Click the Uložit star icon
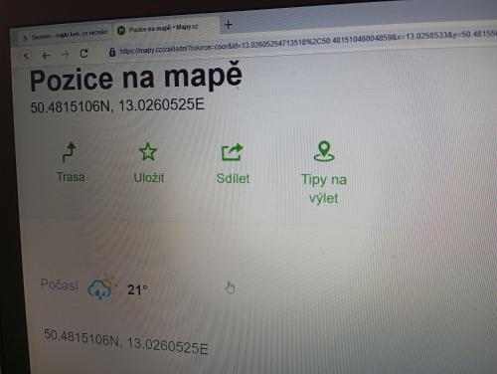The height and width of the screenshot is (374, 497). (x=148, y=151)
